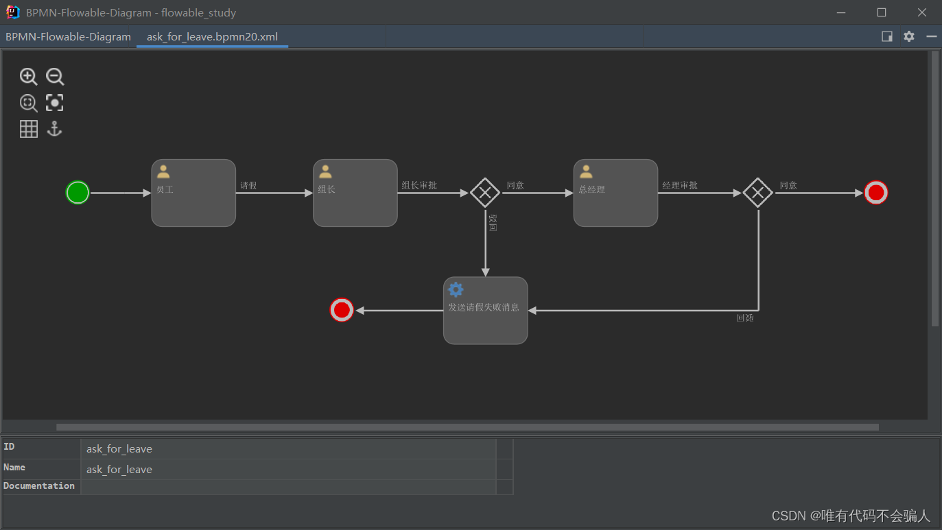This screenshot has height=530, width=942.
Task: Reset diagram zoom to actual size
Action: click(28, 103)
